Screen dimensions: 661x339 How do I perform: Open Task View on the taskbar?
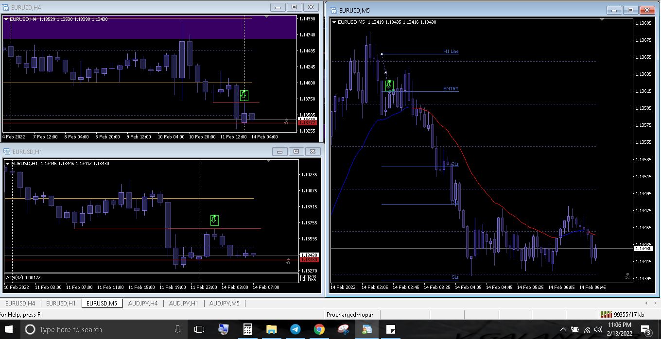[199, 329]
